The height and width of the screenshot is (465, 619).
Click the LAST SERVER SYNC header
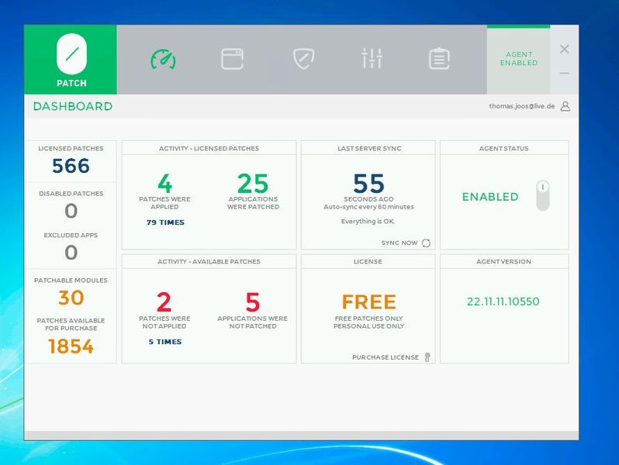tap(369, 148)
